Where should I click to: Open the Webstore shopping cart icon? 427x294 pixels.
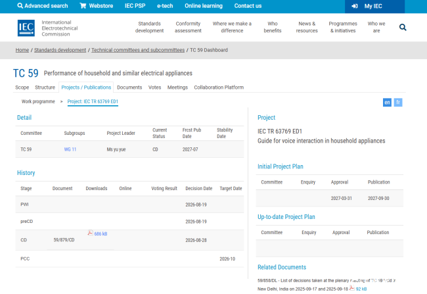83,6
